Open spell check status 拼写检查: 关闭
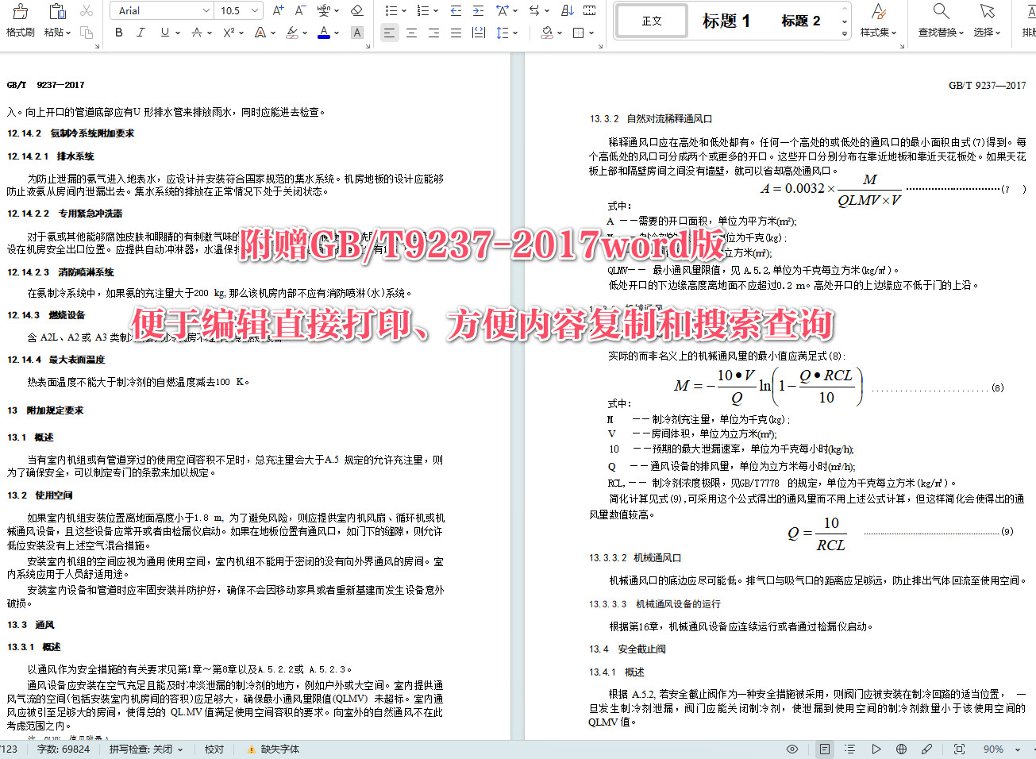 pos(144,749)
